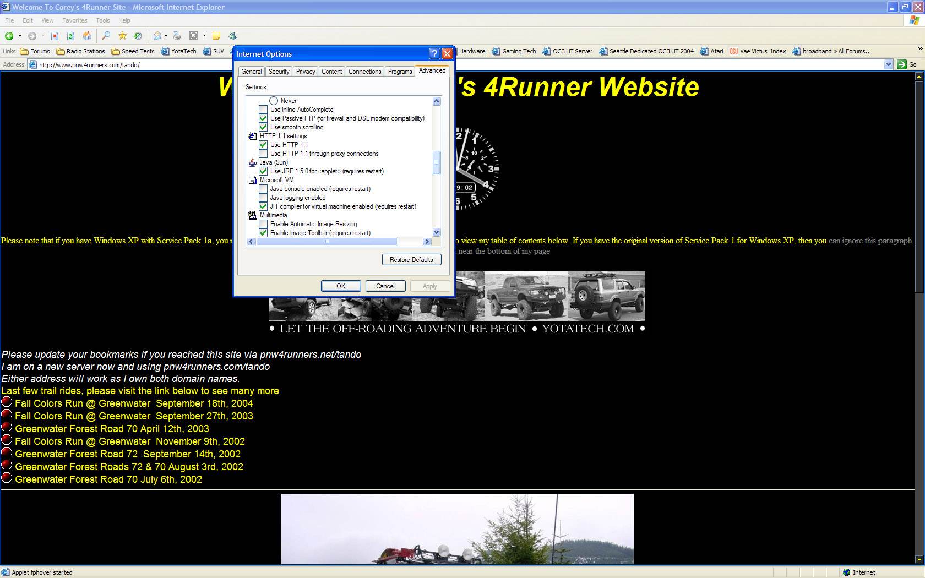The width and height of the screenshot is (925, 578).
Task: Click Cancel in Internet Options
Action: pos(385,286)
